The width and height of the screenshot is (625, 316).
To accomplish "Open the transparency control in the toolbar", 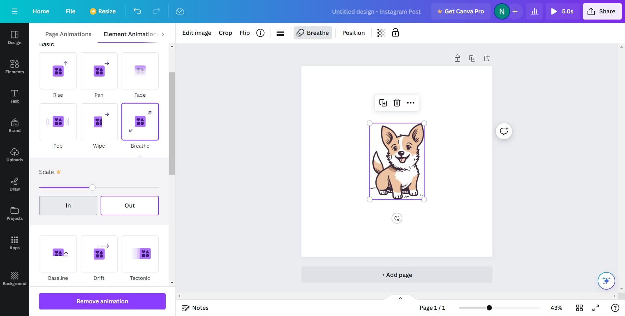I will tap(381, 33).
